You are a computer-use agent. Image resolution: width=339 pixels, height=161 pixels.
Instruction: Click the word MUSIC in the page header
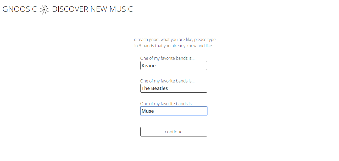pyautogui.click(x=121, y=9)
